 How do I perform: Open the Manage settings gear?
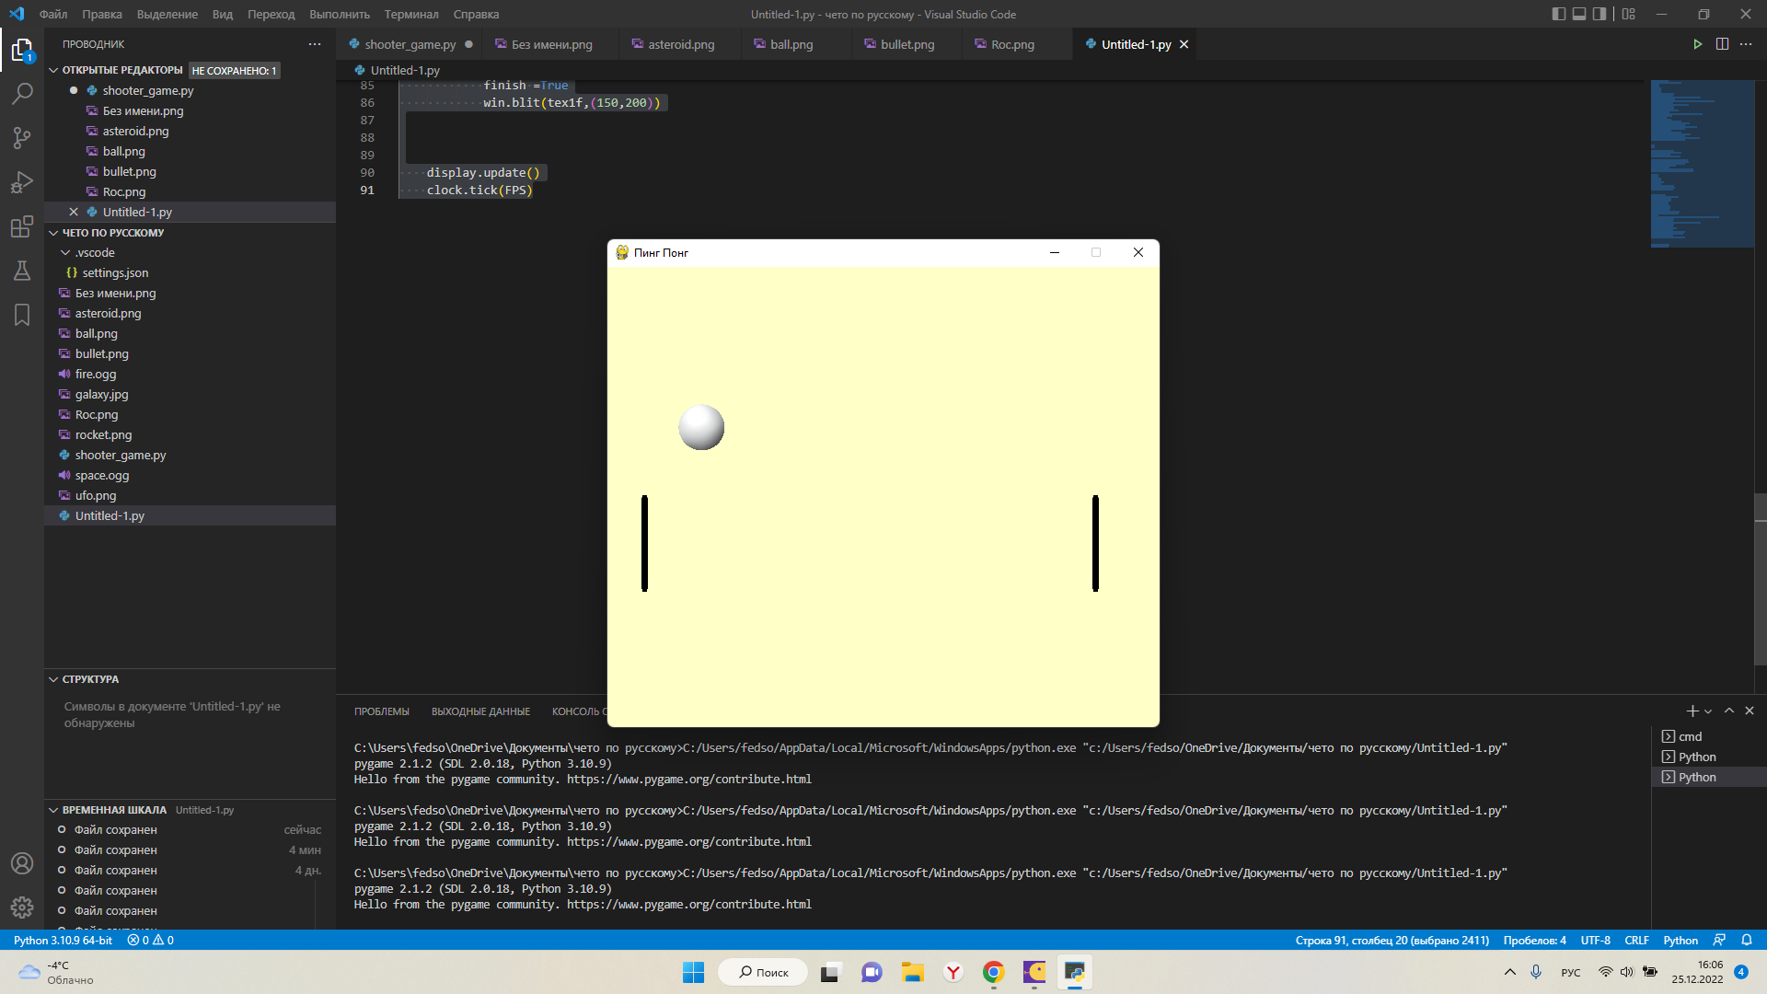22,907
